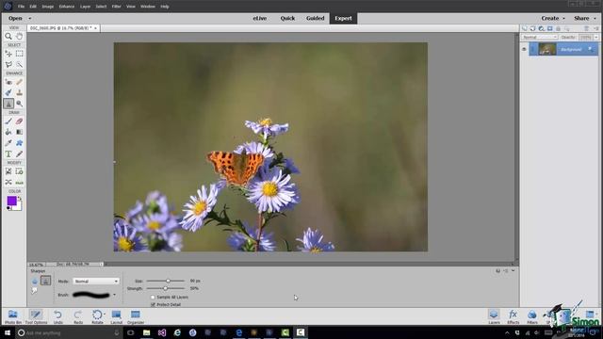603x339 pixels.
Task: Swap foreground and background colors
Action: pyautogui.click(x=20, y=199)
